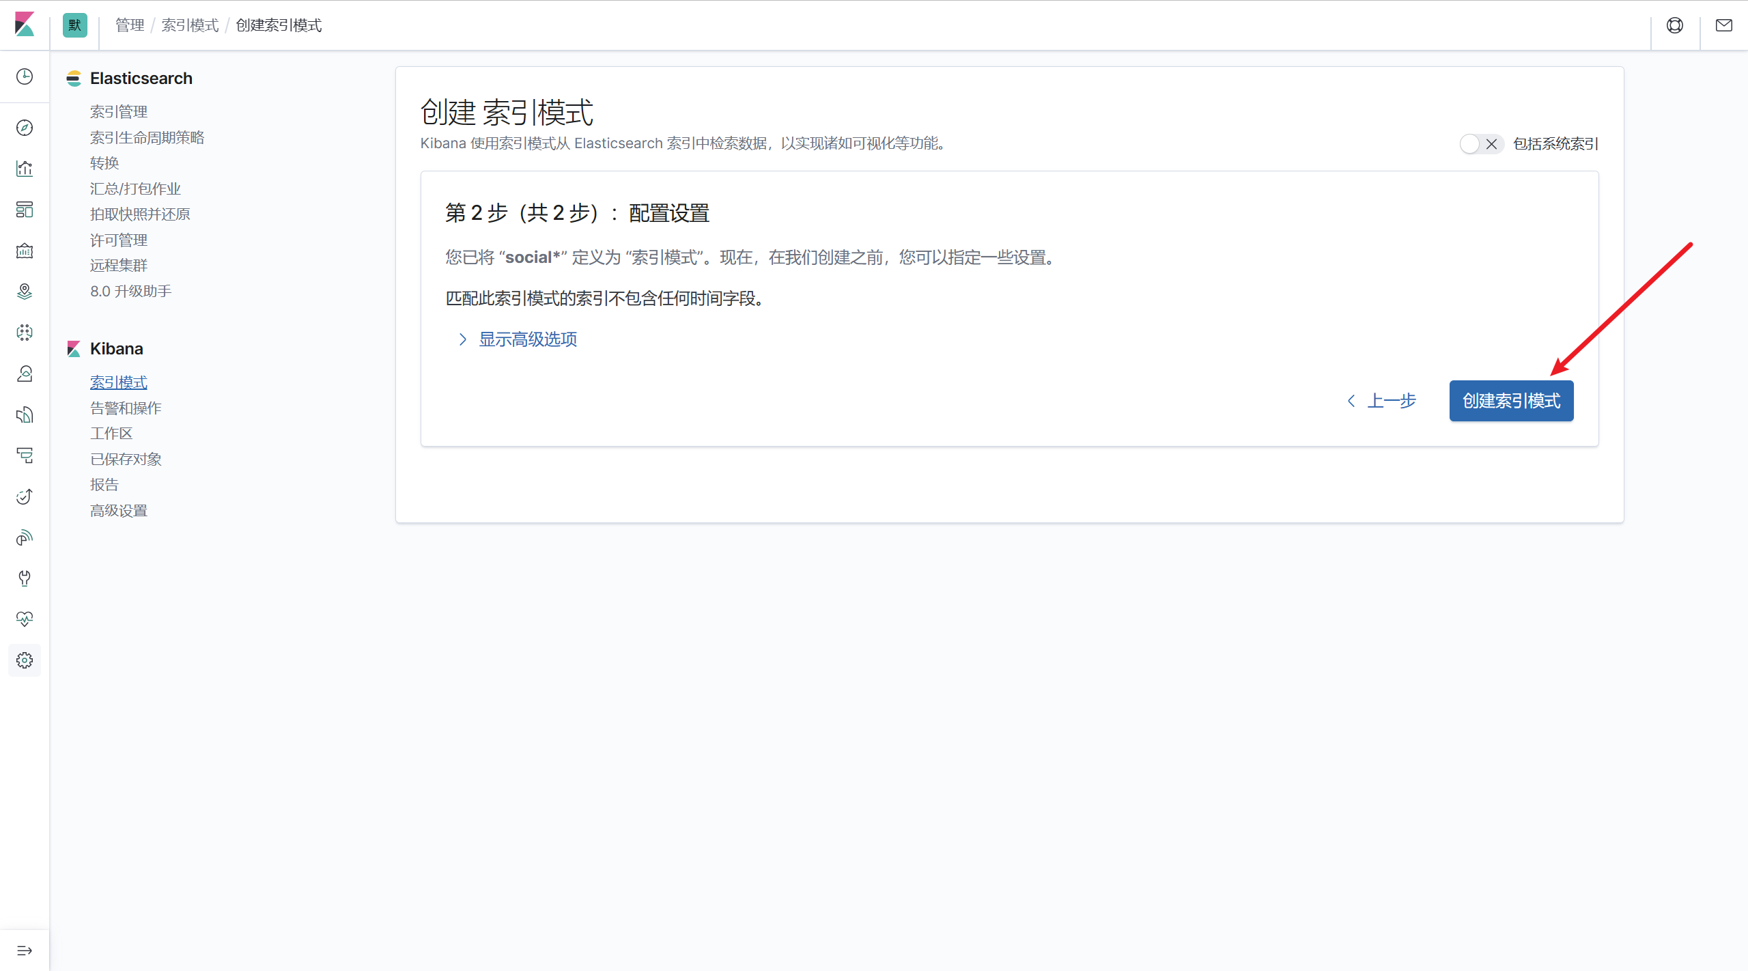The width and height of the screenshot is (1748, 971).
Task: Click 索引模式 breadcrumb link
Action: tap(190, 25)
